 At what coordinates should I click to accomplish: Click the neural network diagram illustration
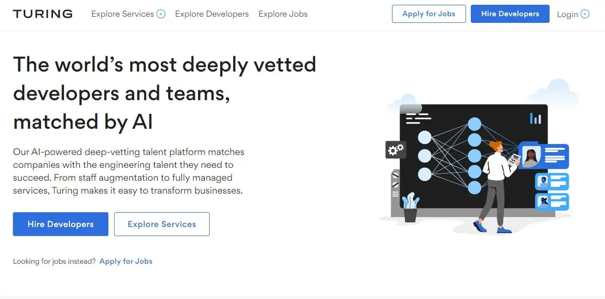449,155
